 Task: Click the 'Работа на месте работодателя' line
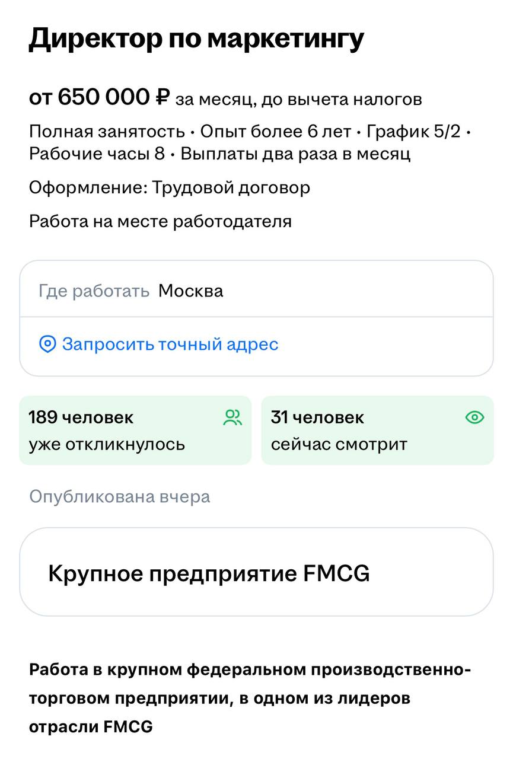coord(160,221)
